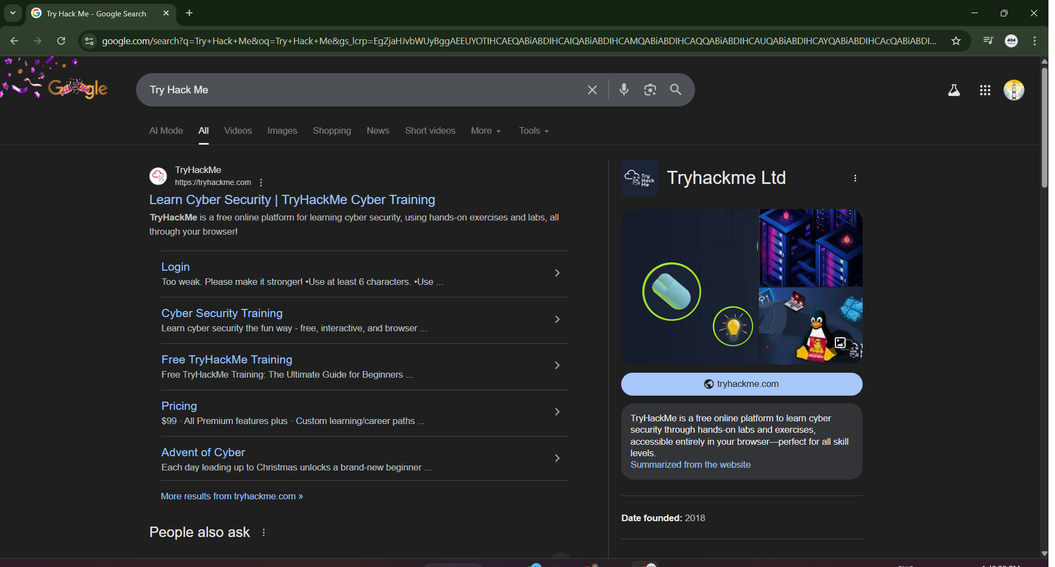Open the Linux penguin image thumbnail

811,326
